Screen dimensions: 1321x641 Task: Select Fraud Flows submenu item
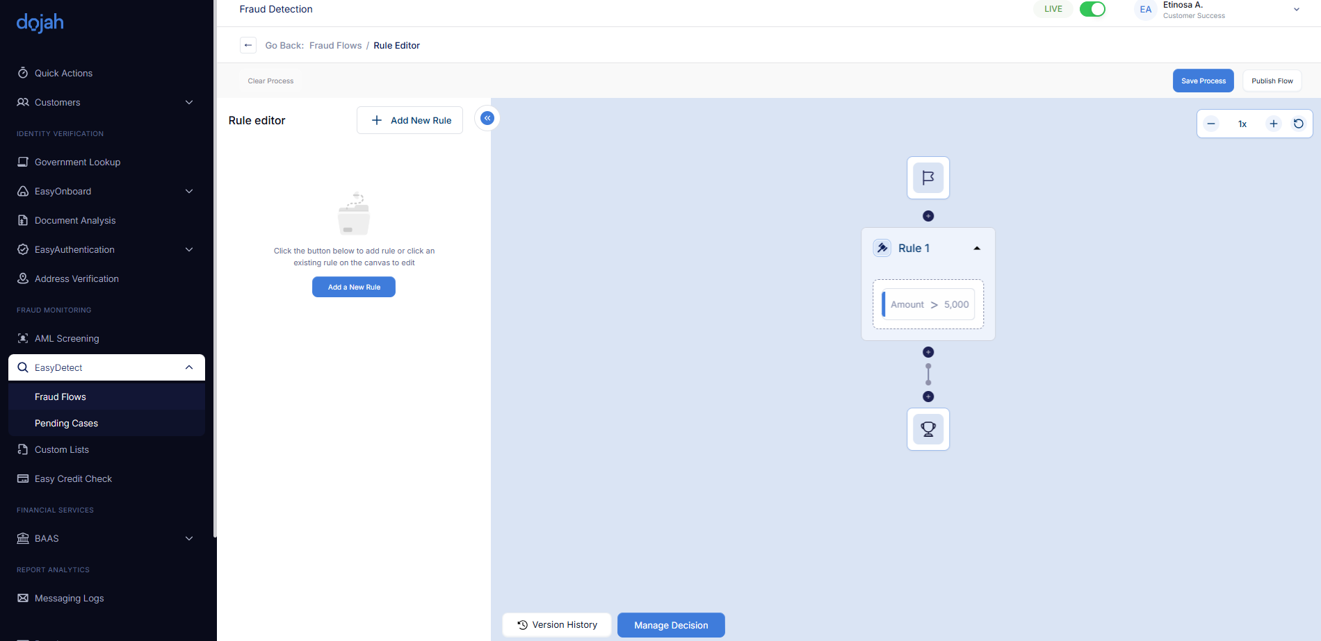click(60, 397)
